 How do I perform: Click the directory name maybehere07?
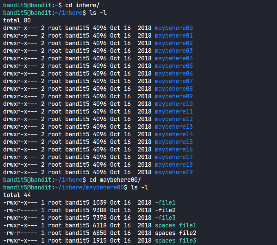coord(174,81)
